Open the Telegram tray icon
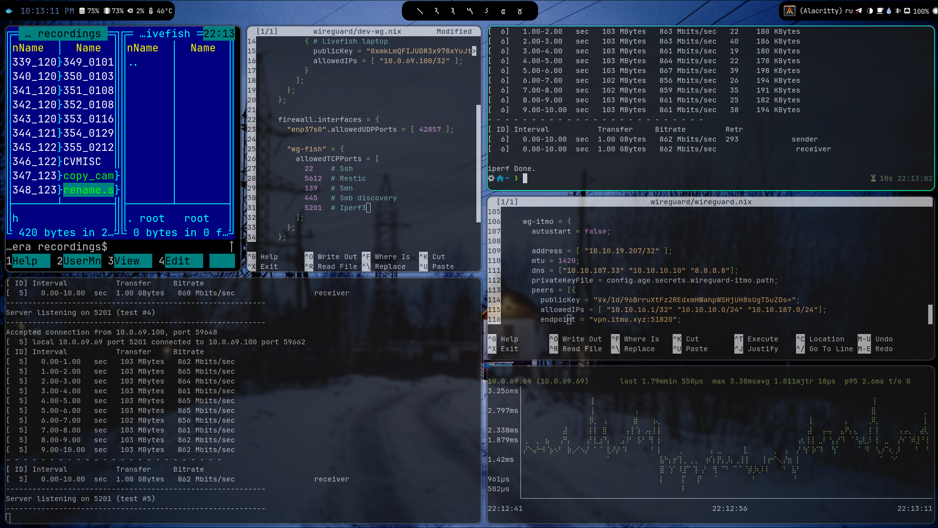Viewport: 938px width, 528px height. click(859, 11)
